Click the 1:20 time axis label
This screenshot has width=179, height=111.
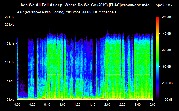[77, 104]
